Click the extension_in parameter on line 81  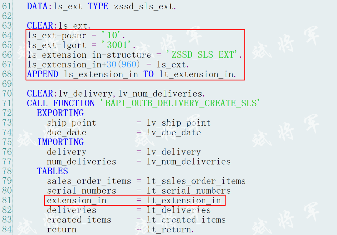point(77,200)
